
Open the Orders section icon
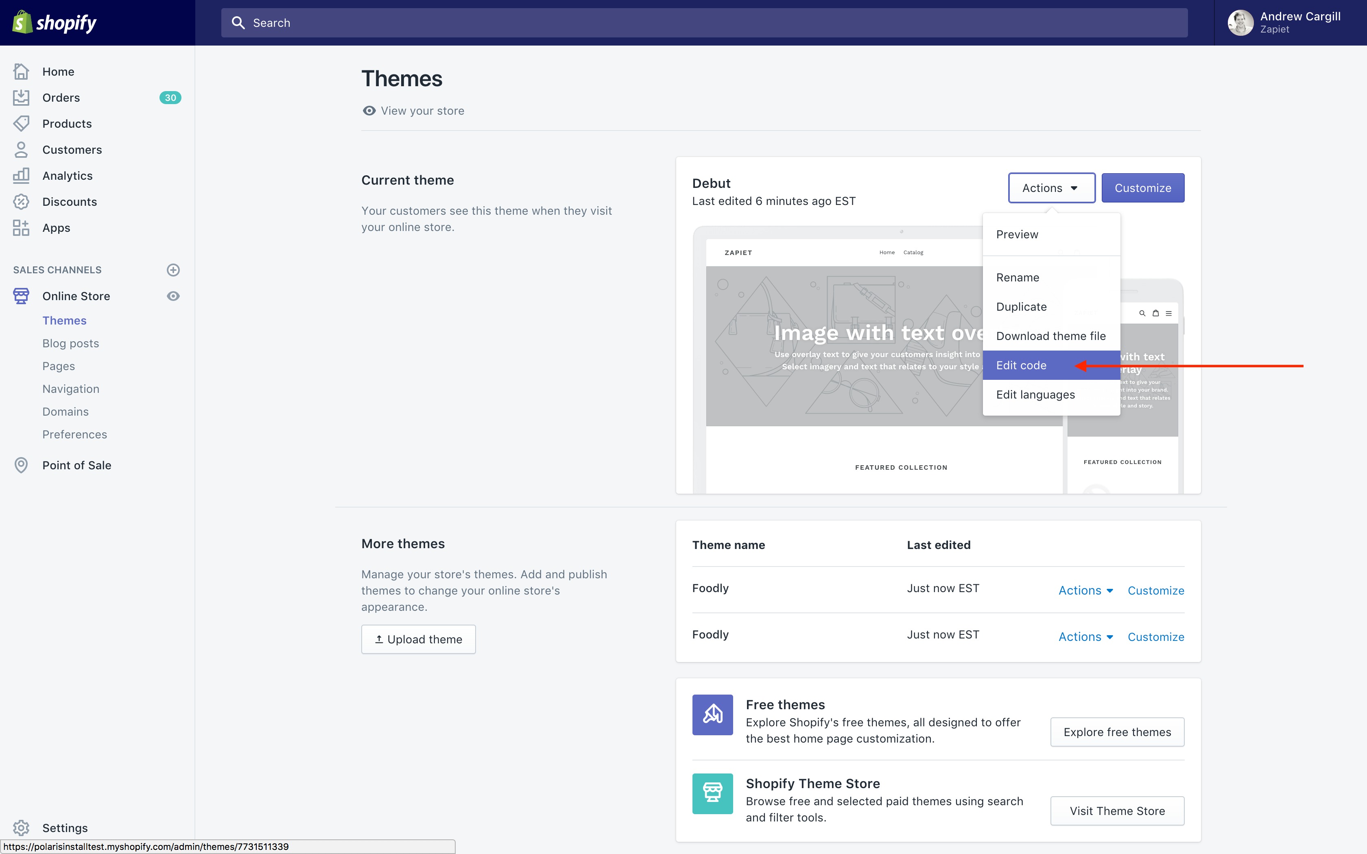[21, 98]
